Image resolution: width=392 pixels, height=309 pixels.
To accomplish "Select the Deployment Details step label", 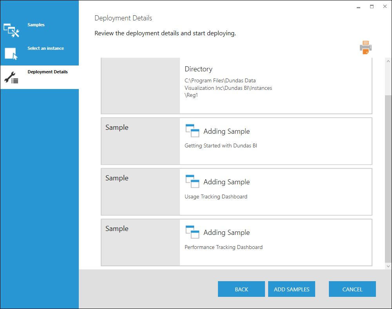I will coord(47,72).
